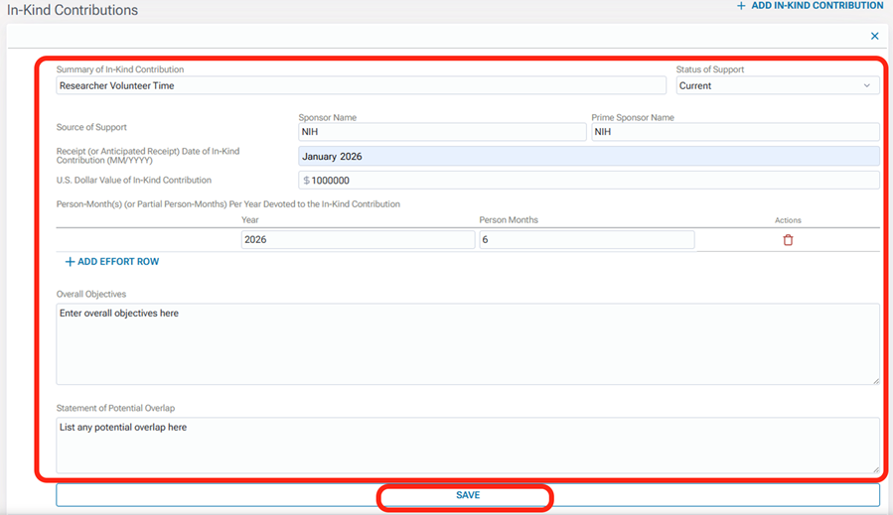
Task: Delete the 2026 effort row via trash icon
Action: coord(788,240)
